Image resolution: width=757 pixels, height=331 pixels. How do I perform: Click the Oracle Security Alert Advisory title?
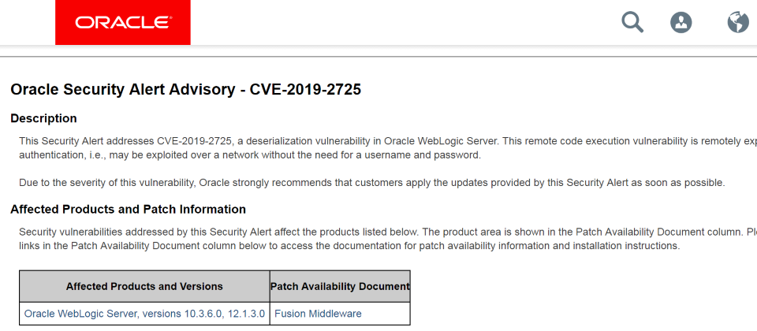[185, 89]
